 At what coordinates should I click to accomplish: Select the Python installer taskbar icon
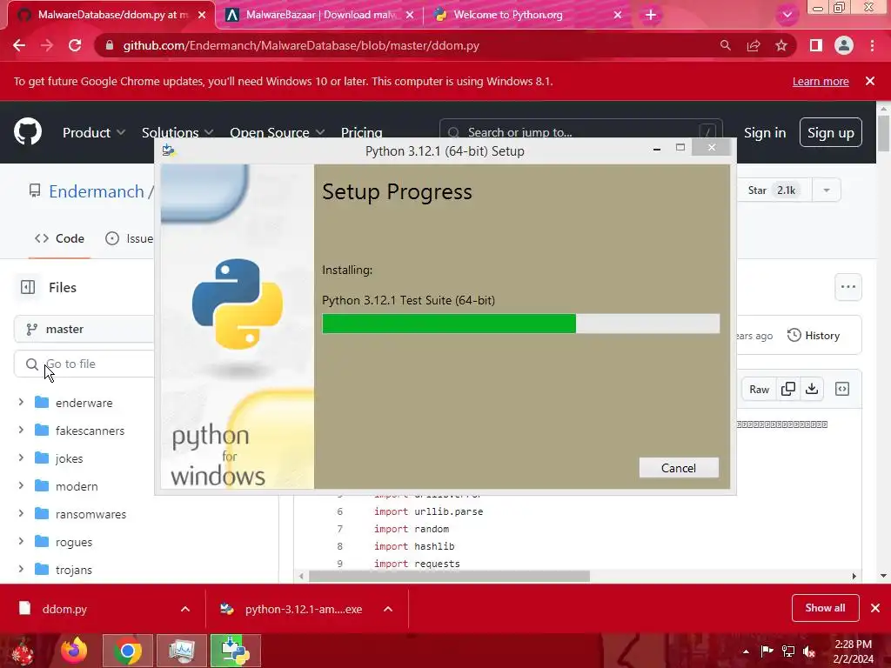point(236,651)
